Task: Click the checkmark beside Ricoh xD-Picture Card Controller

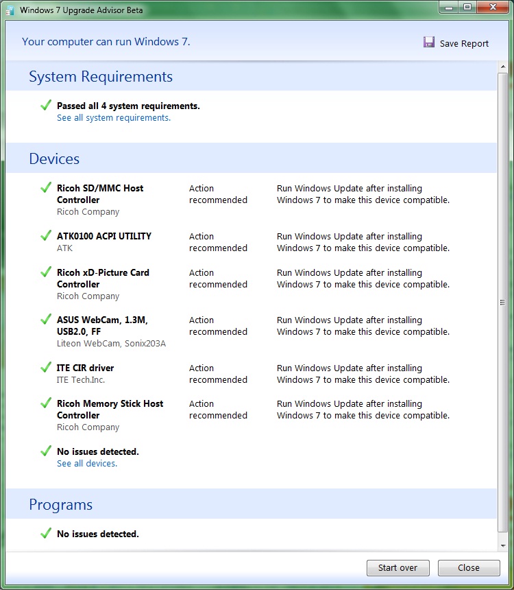Action: (46, 271)
